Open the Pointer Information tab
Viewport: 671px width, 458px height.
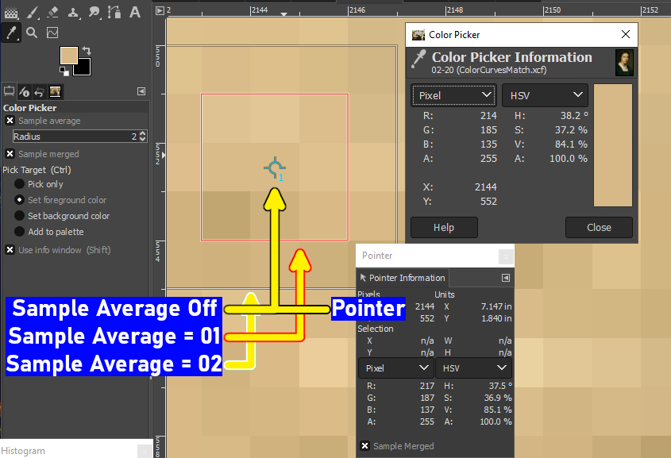403,278
